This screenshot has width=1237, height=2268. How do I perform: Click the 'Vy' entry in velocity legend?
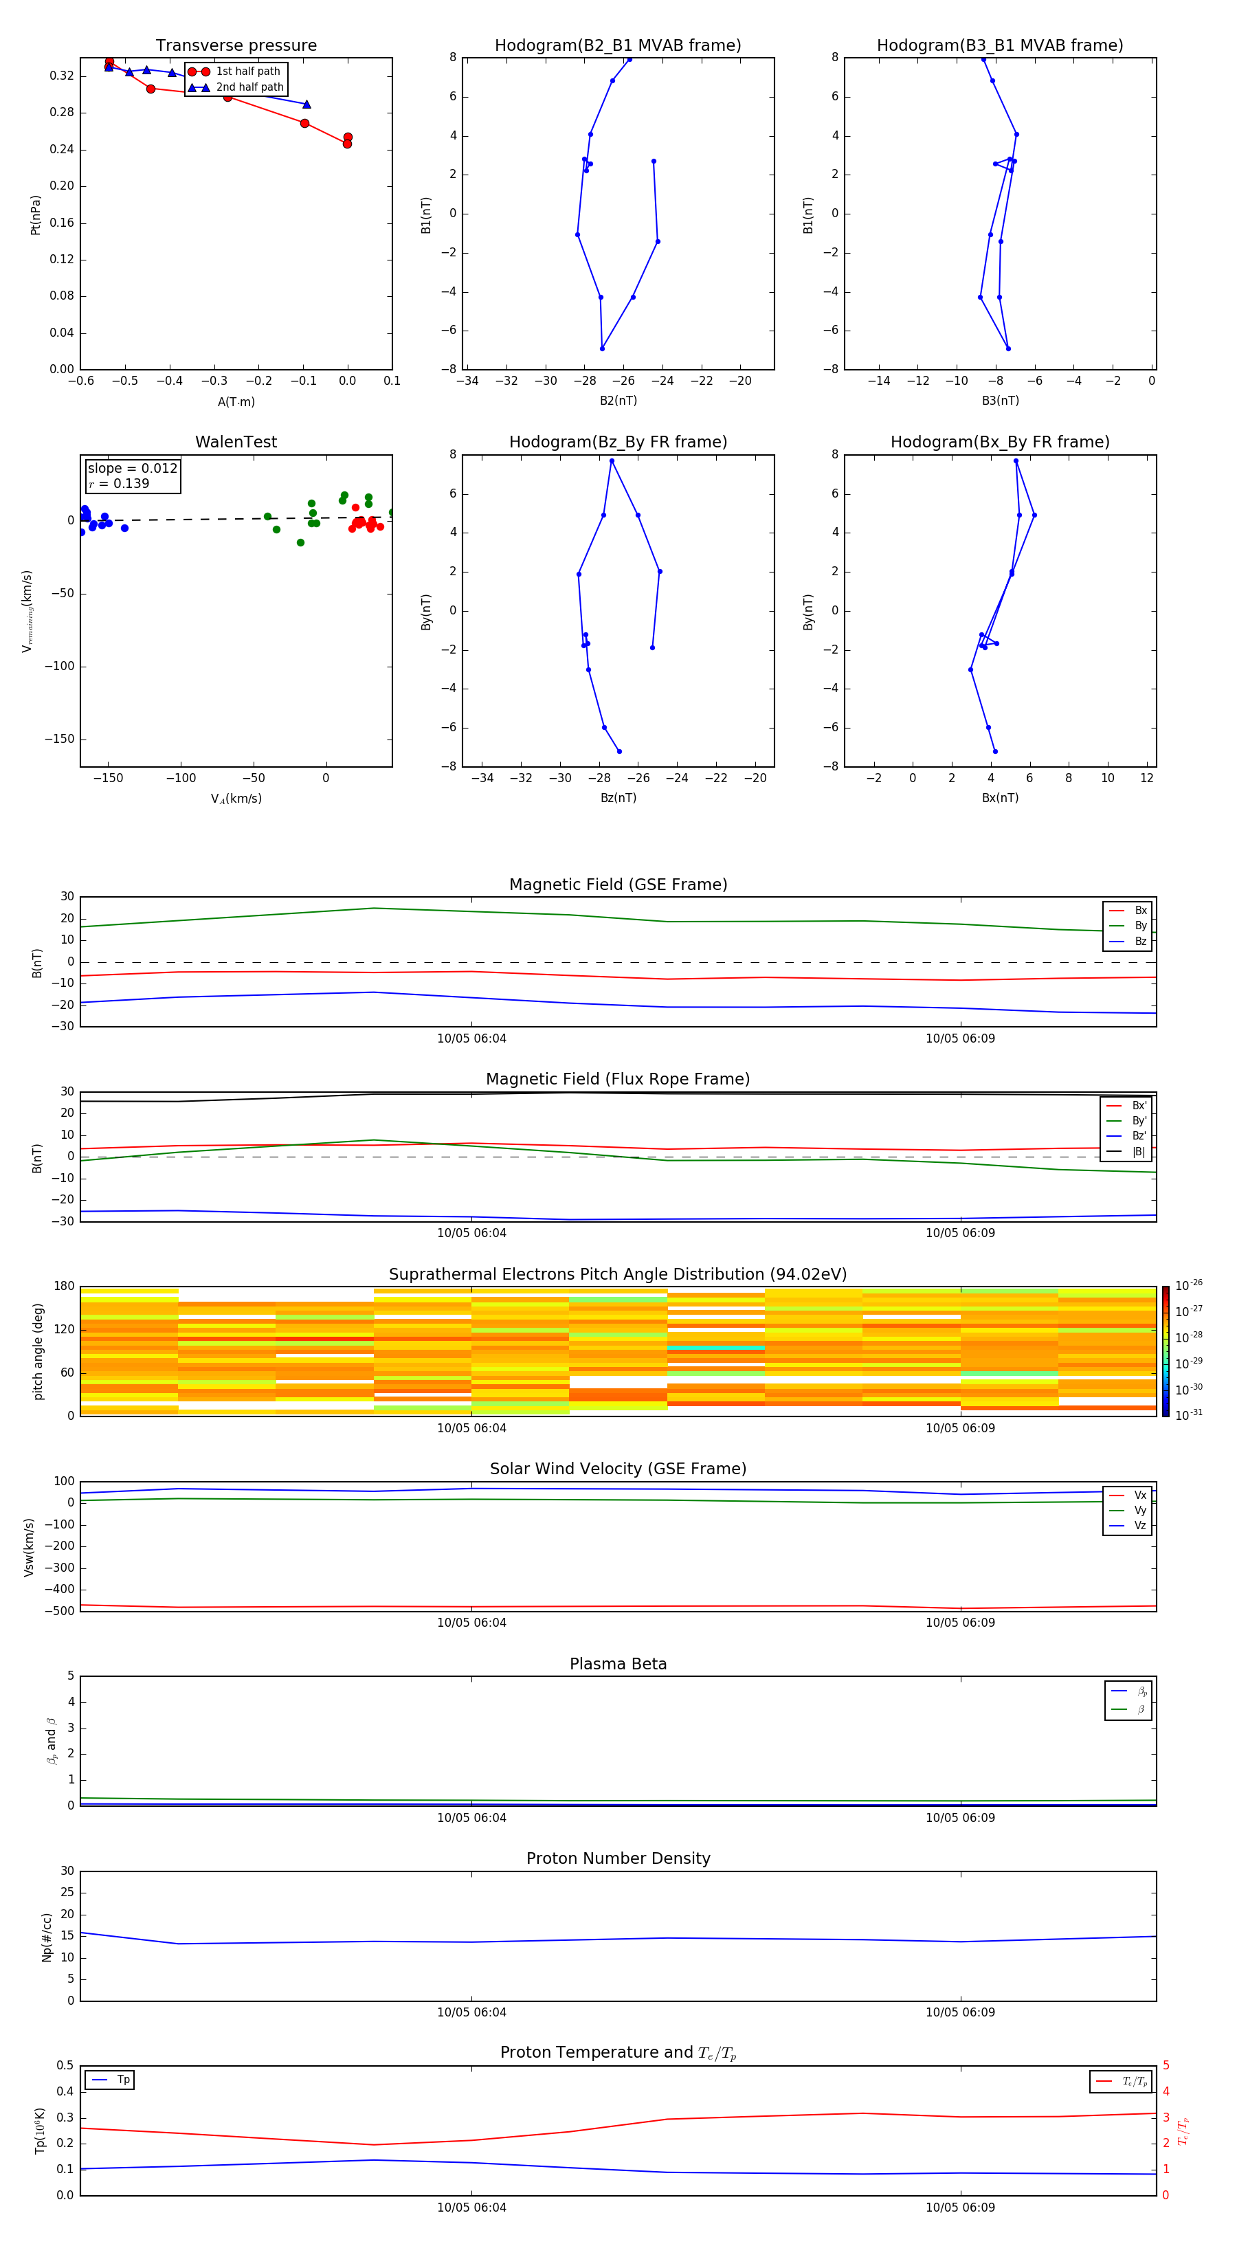click(x=1128, y=1511)
